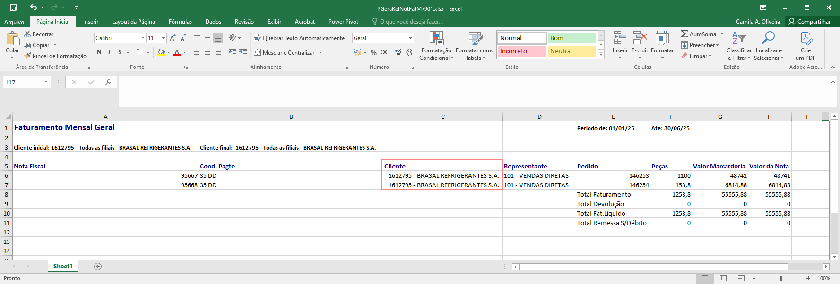Click the AutoSoma sigma icon

coord(684,34)
